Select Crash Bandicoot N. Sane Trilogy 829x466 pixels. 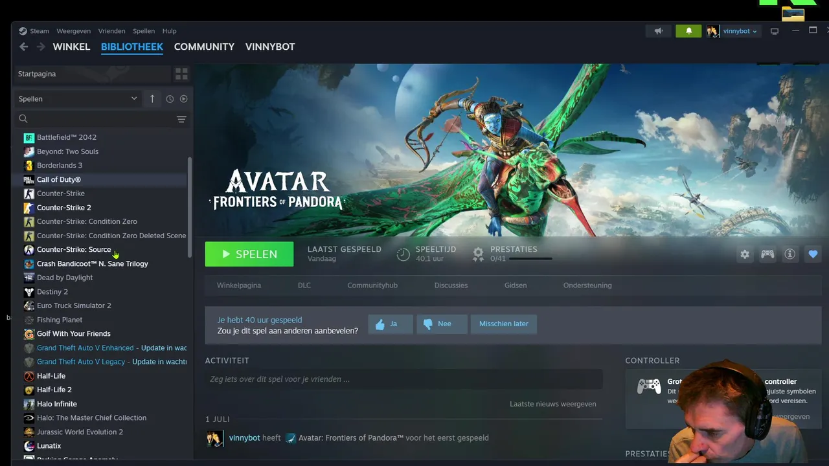(93, 264)
